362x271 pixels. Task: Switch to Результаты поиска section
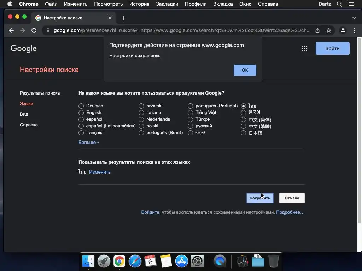40,93
